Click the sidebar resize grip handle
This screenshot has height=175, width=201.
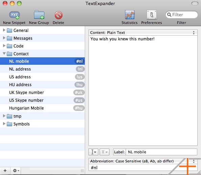click(82, 171)
